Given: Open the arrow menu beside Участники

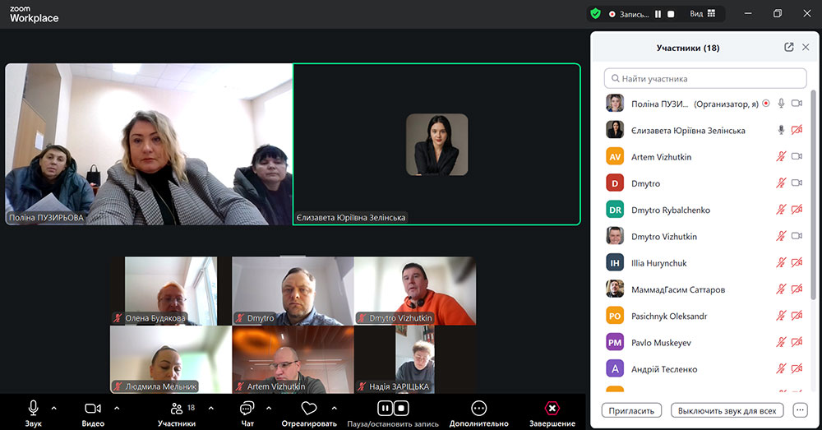Looking at the screenshot, I should 210,408.
